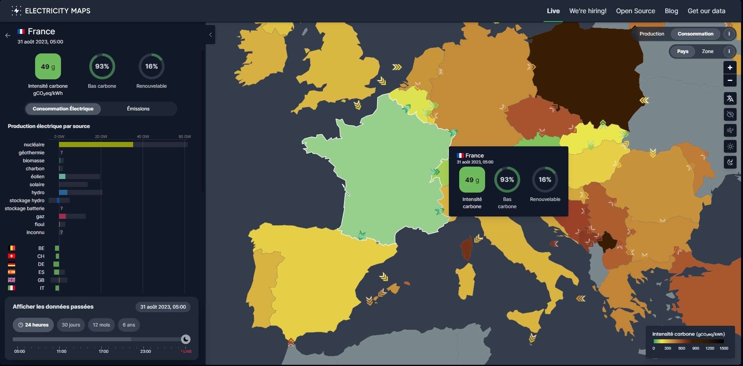Click the 'biomasse' source label
743x366 pixels.
(x=33, y=161)
